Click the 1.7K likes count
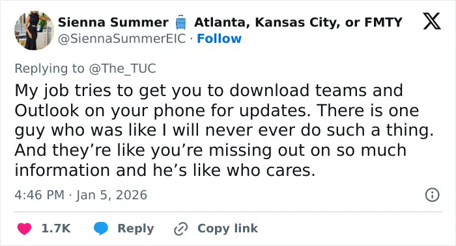Screen dimensions: 456x246 click(56, 228)
